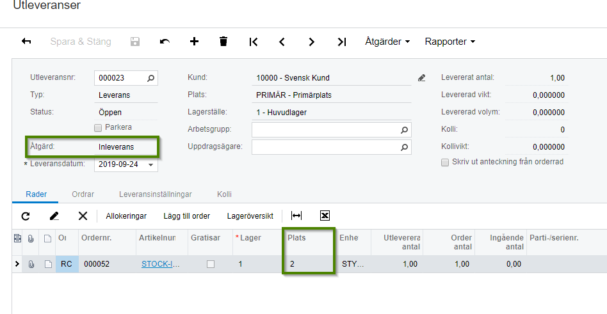The width and height of the screenshot is (607, 314).
Task: Go to the next record
Action: point(312,42)
